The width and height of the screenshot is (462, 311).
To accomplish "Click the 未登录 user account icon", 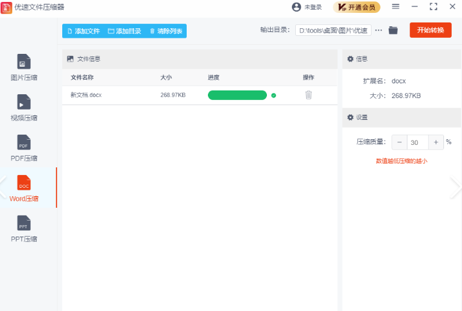I will (x=296, y=7).
